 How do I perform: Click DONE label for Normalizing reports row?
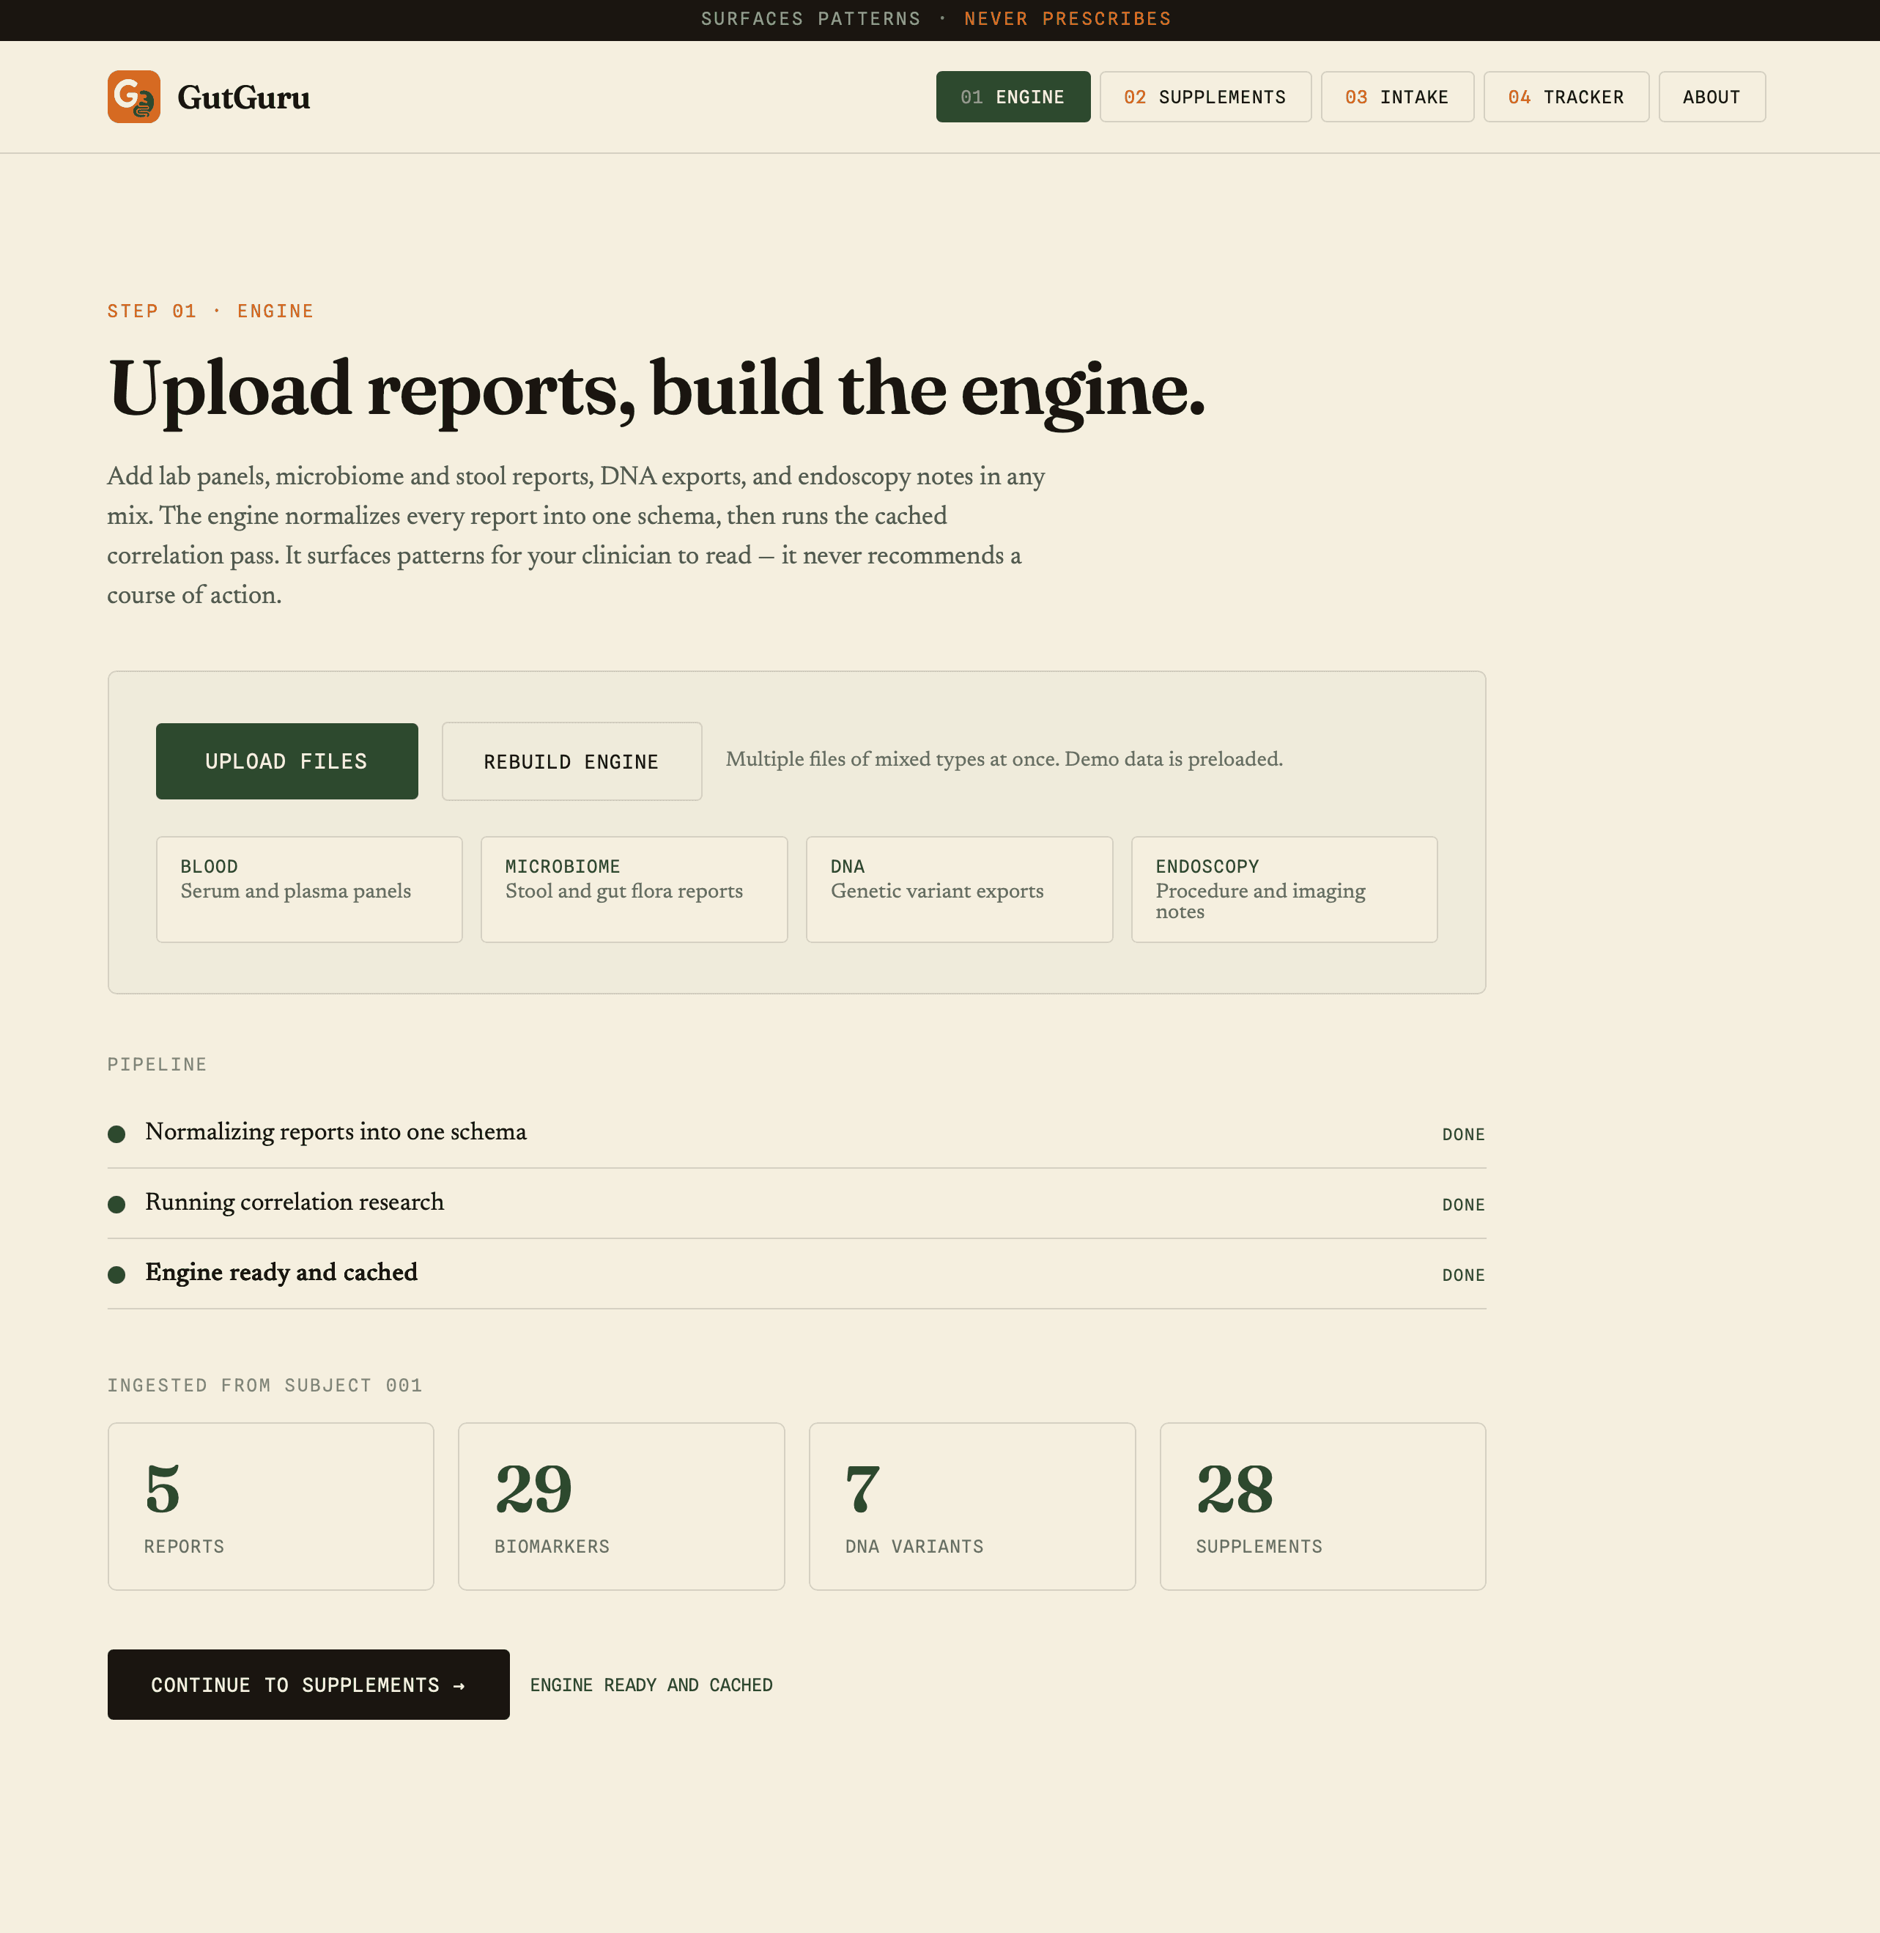point(1463,1135)
